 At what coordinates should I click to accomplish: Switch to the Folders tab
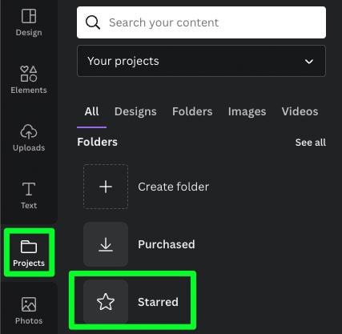192,111
